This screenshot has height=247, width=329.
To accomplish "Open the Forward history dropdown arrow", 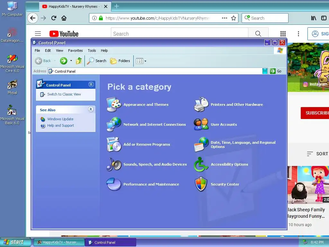I will tap(71, 61).
